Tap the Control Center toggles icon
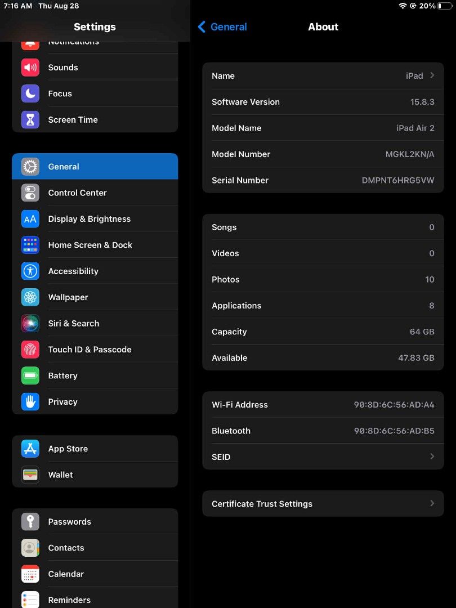This screenshot has height=608, width=456. pos(30,193)
